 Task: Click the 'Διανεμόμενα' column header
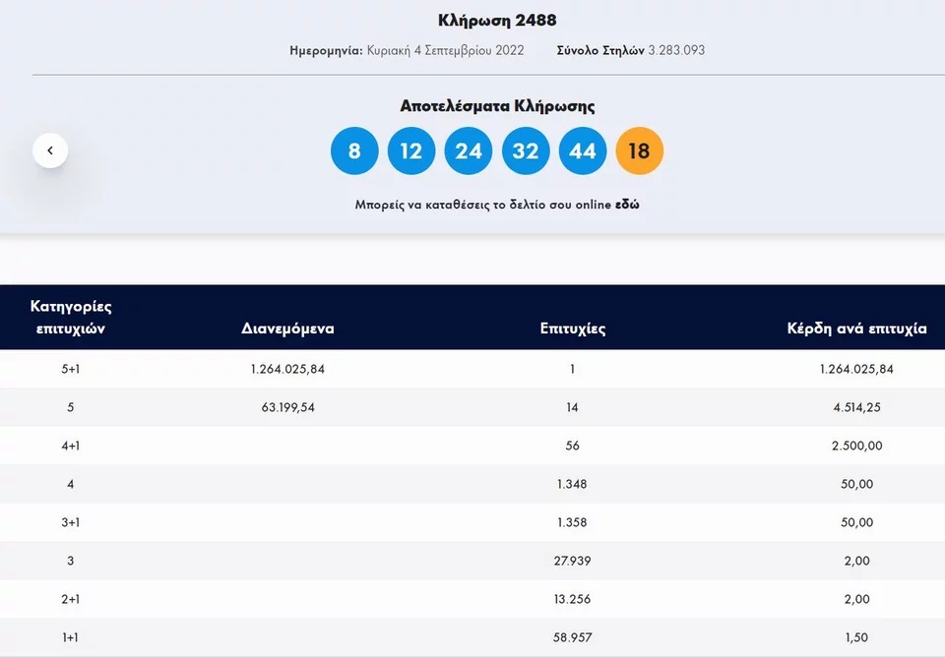pyautogui.click(x=287, y=329)
